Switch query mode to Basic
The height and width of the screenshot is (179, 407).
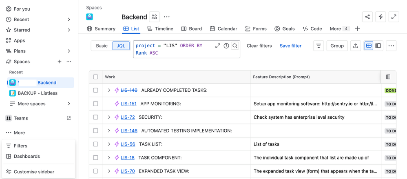(x=102, y=46)
